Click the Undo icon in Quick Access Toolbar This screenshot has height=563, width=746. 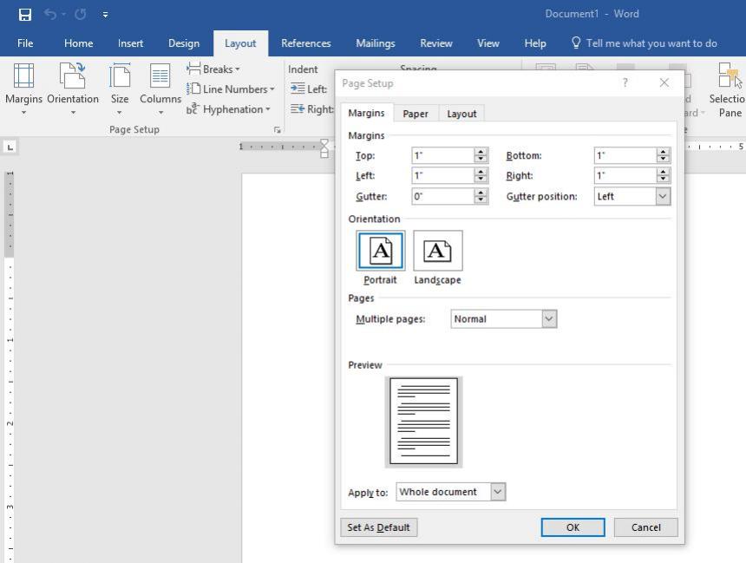[50, 14]
